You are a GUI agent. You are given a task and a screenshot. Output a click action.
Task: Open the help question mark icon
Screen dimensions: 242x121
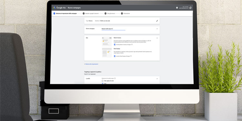177,8
